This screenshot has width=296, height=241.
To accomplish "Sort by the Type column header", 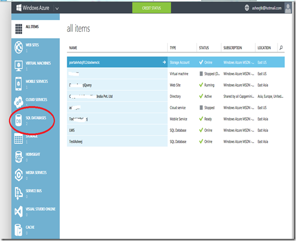I will (x=173, y=48).
